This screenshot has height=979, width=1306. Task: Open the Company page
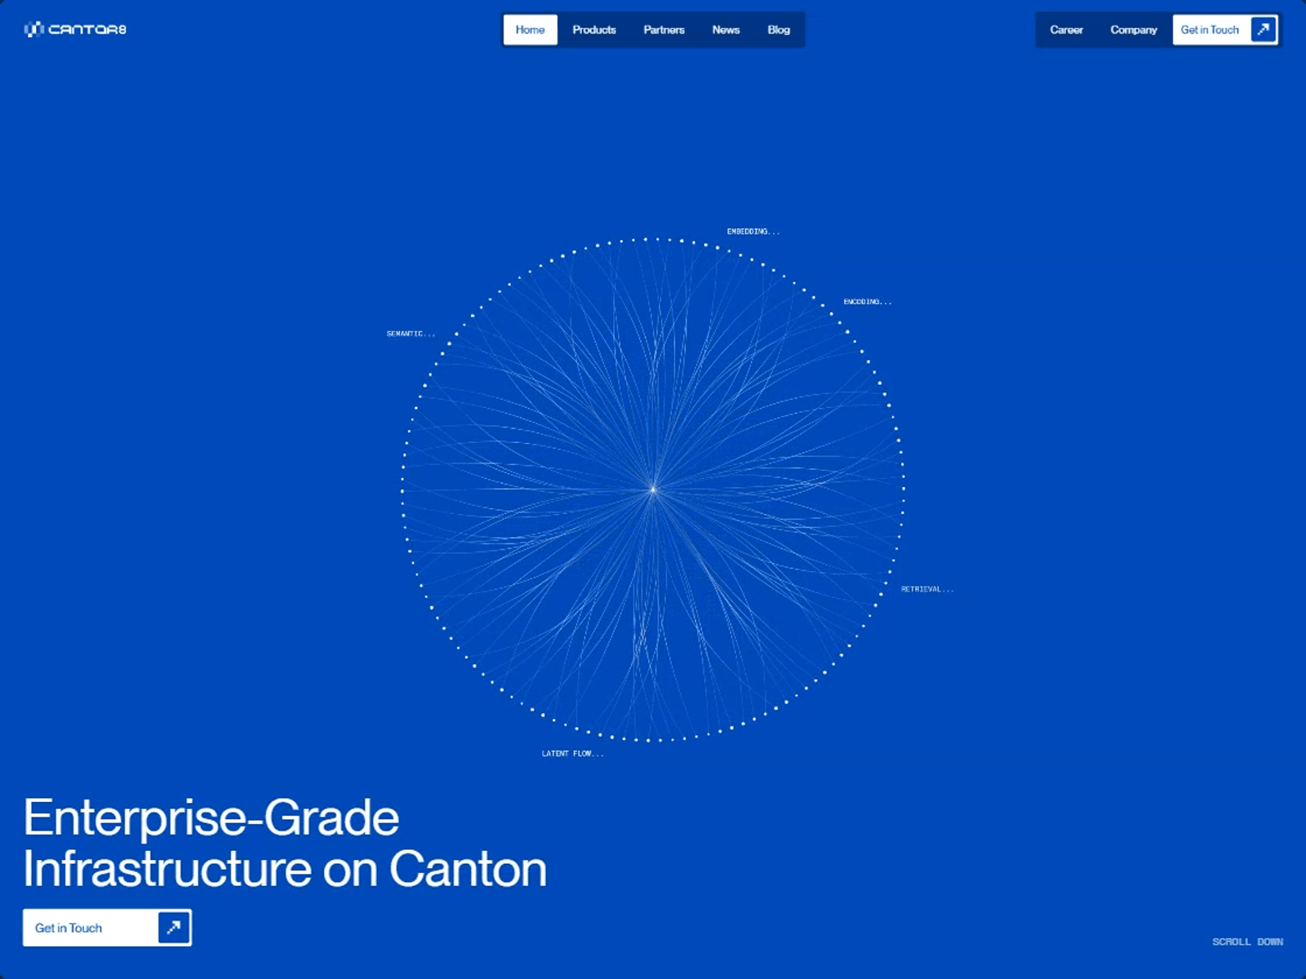[1133, 29]
